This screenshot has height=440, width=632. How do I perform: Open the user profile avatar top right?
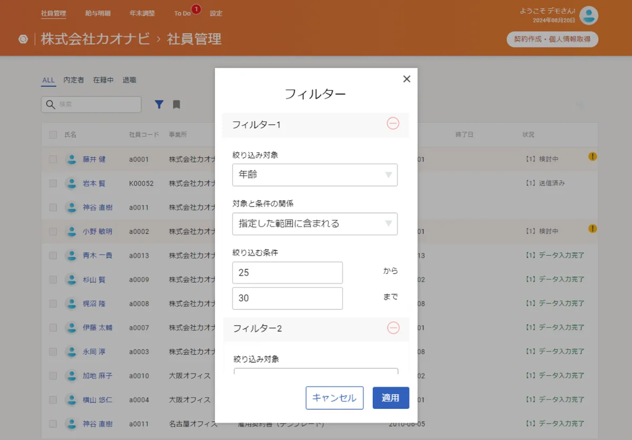588,16
